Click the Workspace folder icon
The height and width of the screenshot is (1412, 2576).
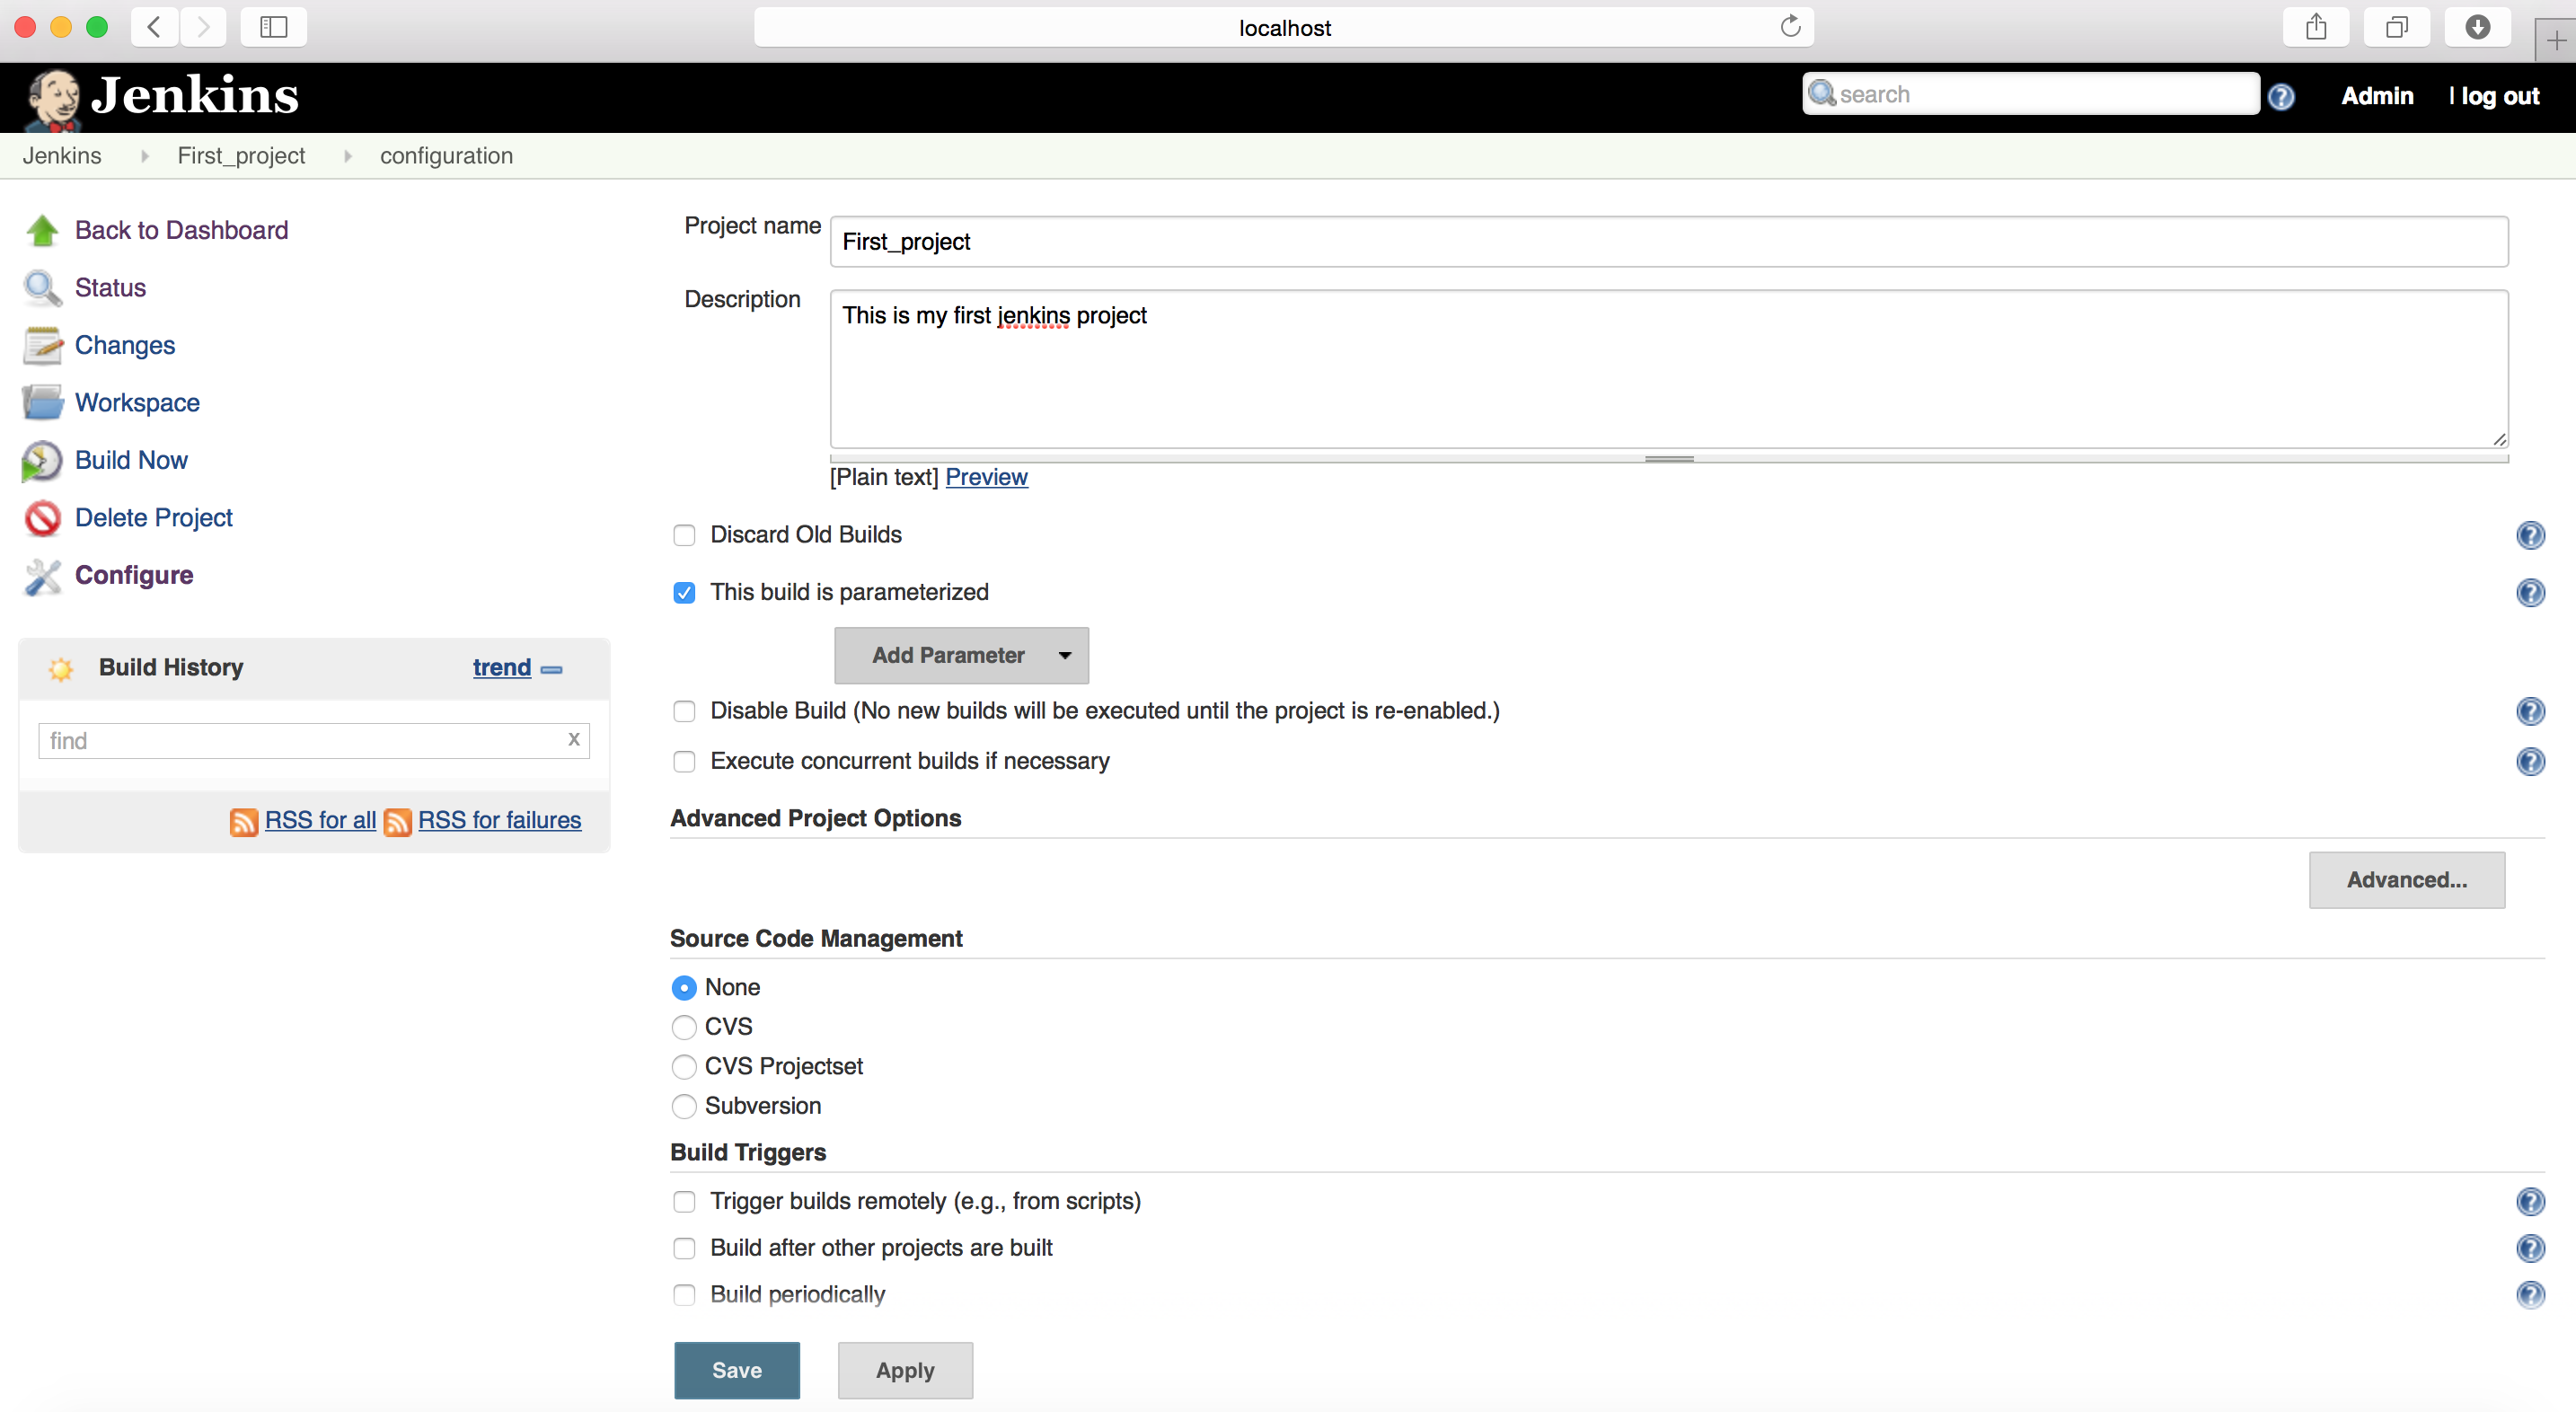(x=42, y=403)
